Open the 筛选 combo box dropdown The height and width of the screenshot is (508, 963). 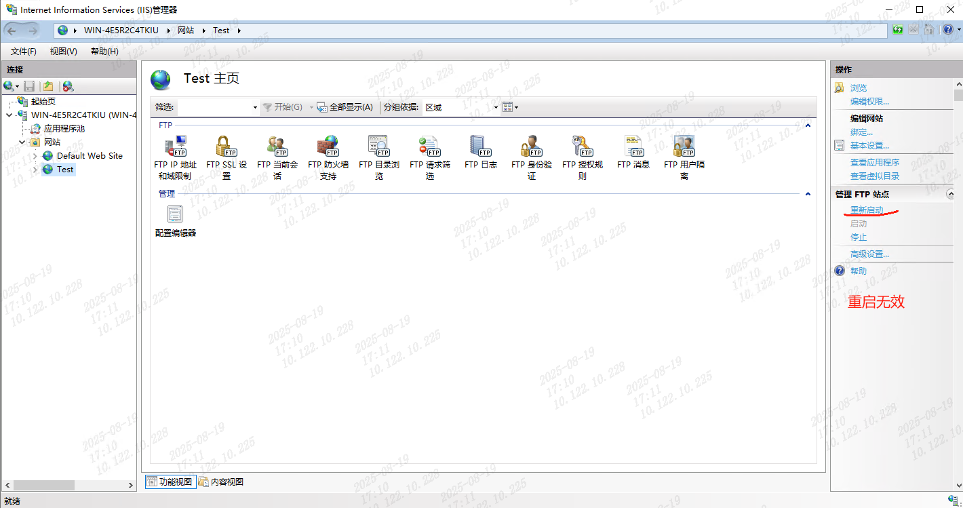point(255,107)
